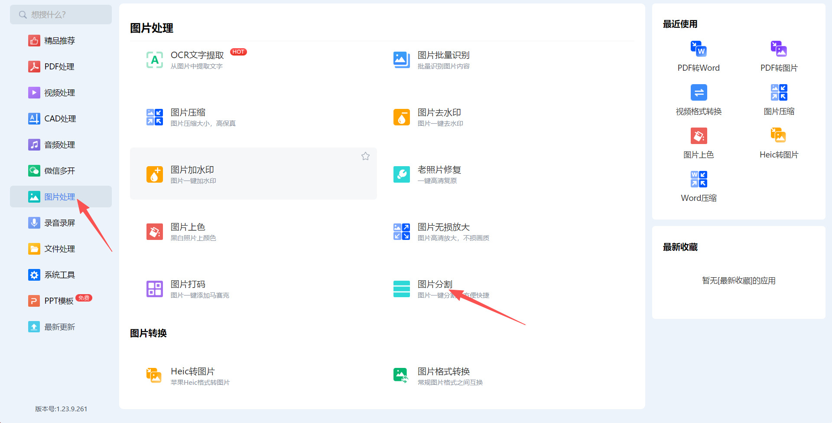This screenshot has width=832, height=423.
Task: Launch 图片打码 mosaic tool icon
Action: coord(155,289)
